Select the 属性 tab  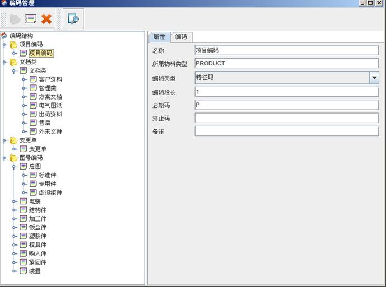tap(159, 37)
